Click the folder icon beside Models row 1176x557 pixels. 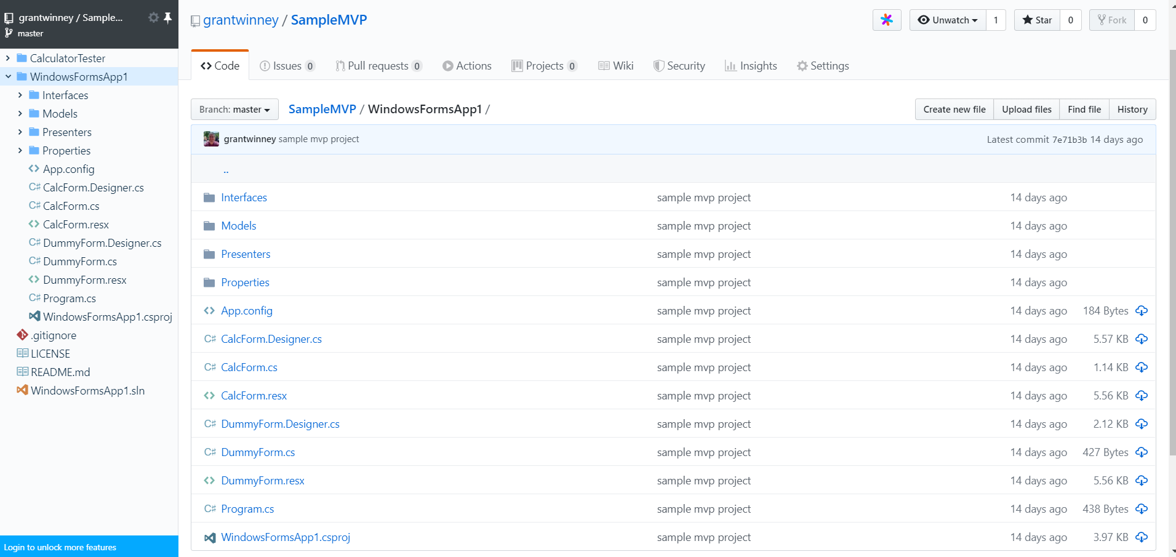tap(209, 226)
